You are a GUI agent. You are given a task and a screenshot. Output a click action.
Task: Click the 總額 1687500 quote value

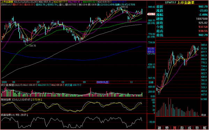(x=202, y=19)
